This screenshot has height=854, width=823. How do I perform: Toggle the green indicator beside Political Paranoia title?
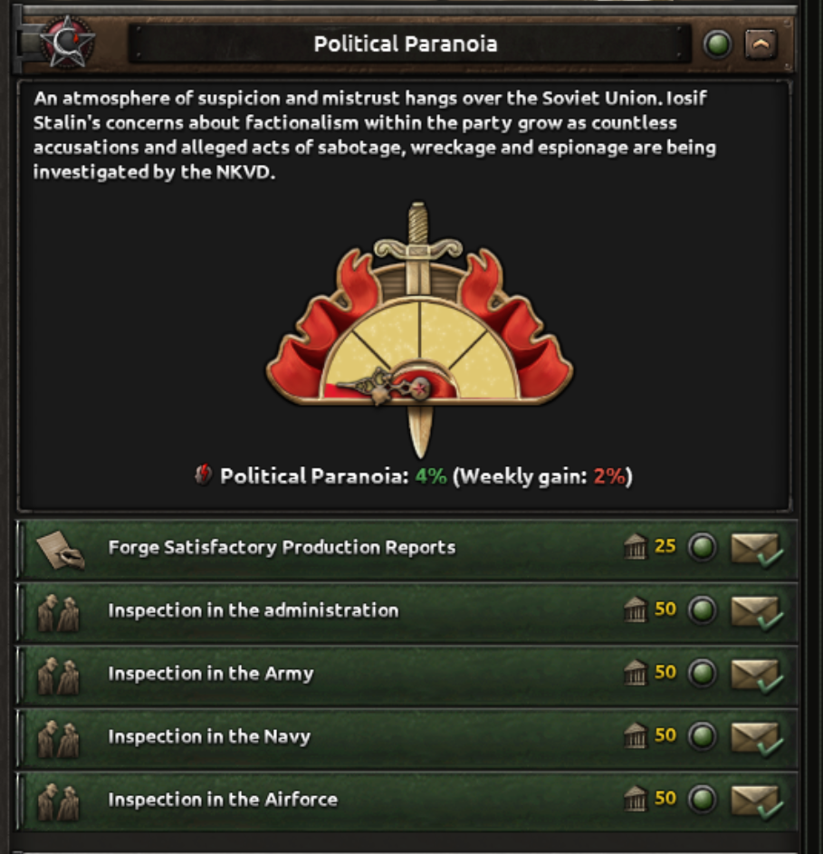coord(717,43)
